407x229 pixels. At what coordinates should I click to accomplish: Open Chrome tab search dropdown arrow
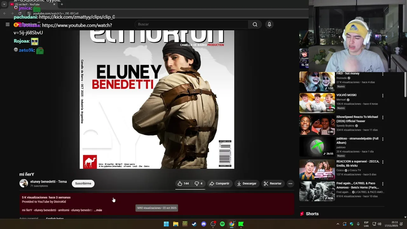(4, 4)
